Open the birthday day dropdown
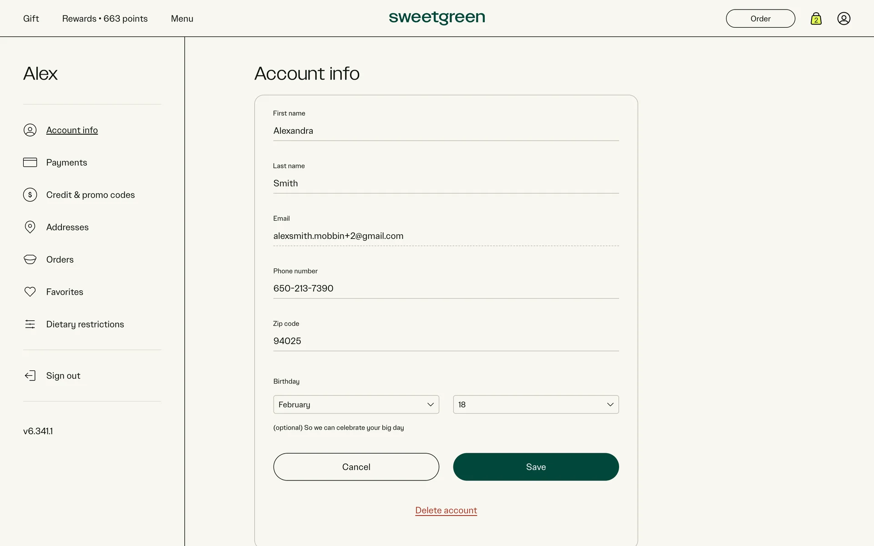This screenshot has width=874, height=546. (x=536, y=404)
